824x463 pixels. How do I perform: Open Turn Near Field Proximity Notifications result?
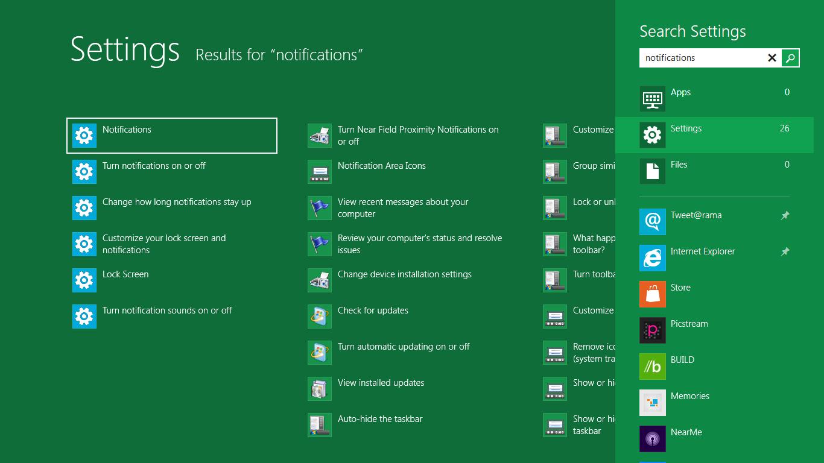pyautogui.click(x=407, y=136)
